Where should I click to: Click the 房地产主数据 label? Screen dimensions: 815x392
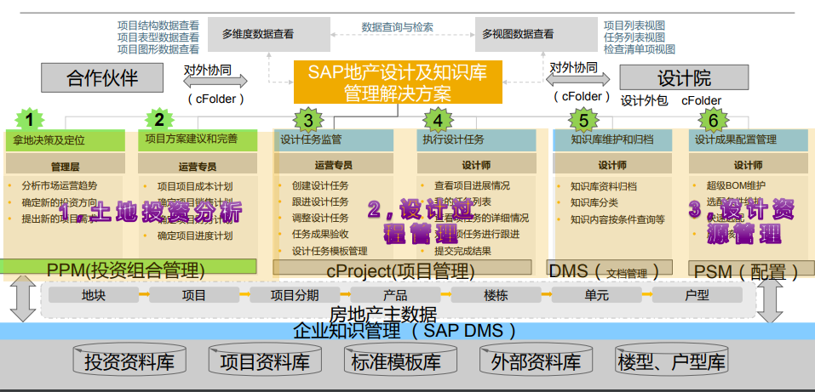(x=383, y=314)
